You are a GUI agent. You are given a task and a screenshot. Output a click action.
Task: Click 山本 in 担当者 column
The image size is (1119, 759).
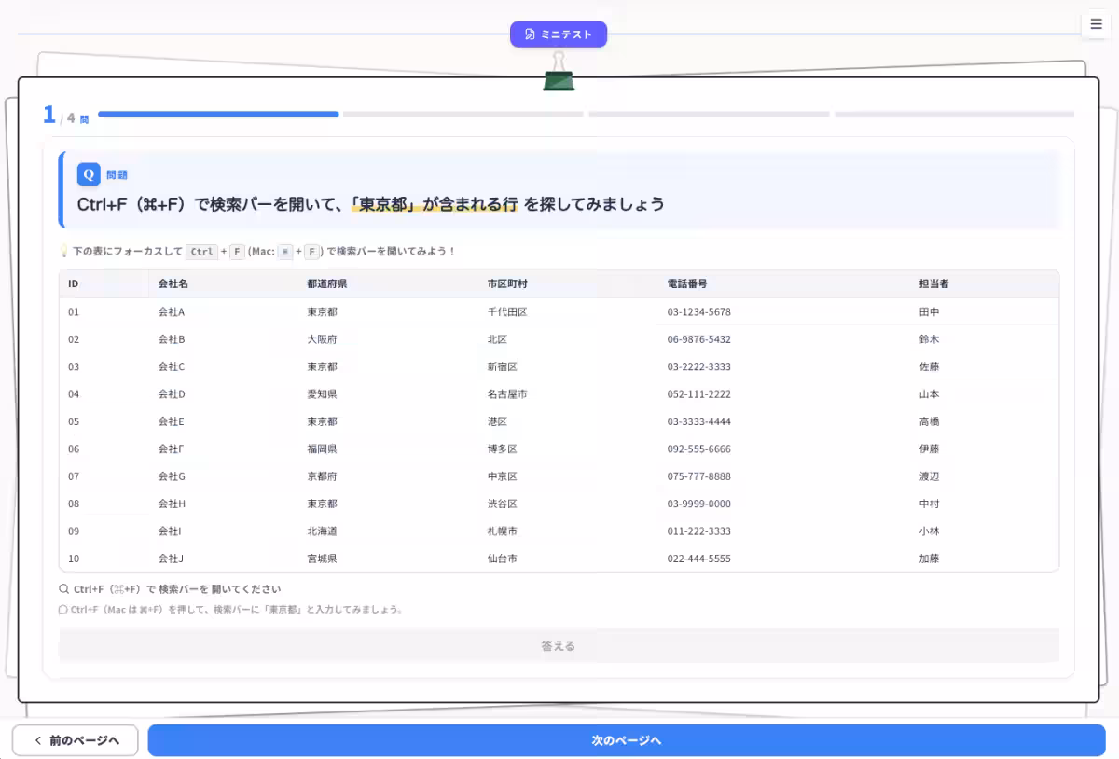[x=929, y=394]
